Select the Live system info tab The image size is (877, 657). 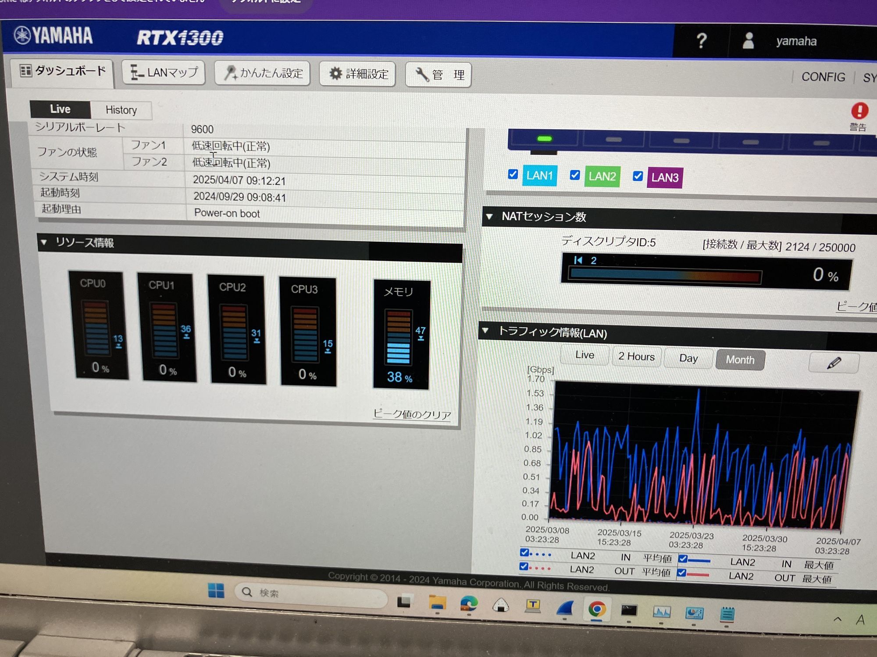click(60, 109)
